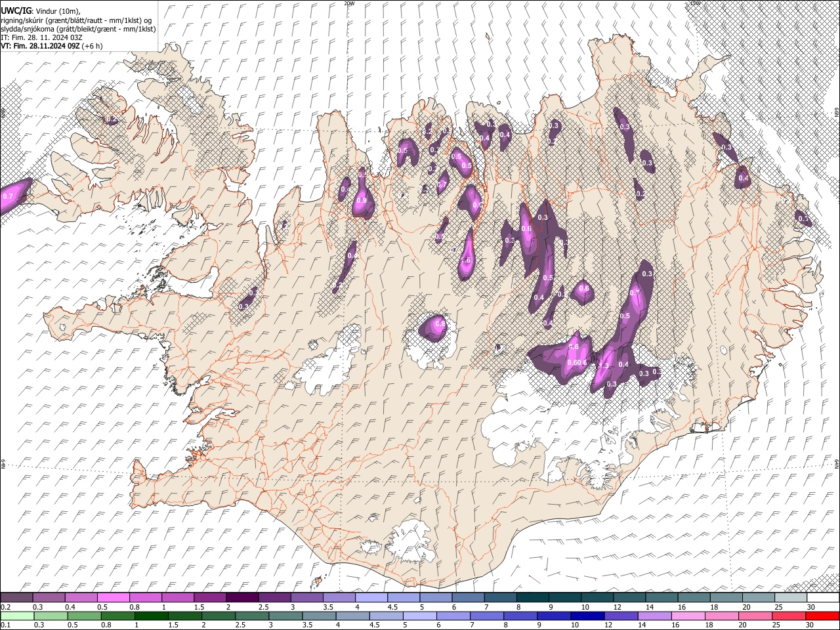
Task: Click the "0.9" snowfall value on the map
Action: pos(362,200)
